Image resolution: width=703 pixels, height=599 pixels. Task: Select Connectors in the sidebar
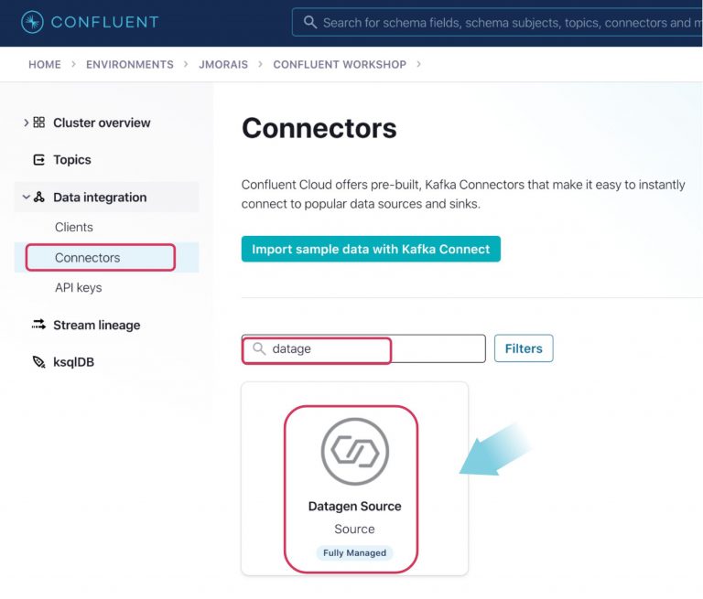(x=88, y=258)
